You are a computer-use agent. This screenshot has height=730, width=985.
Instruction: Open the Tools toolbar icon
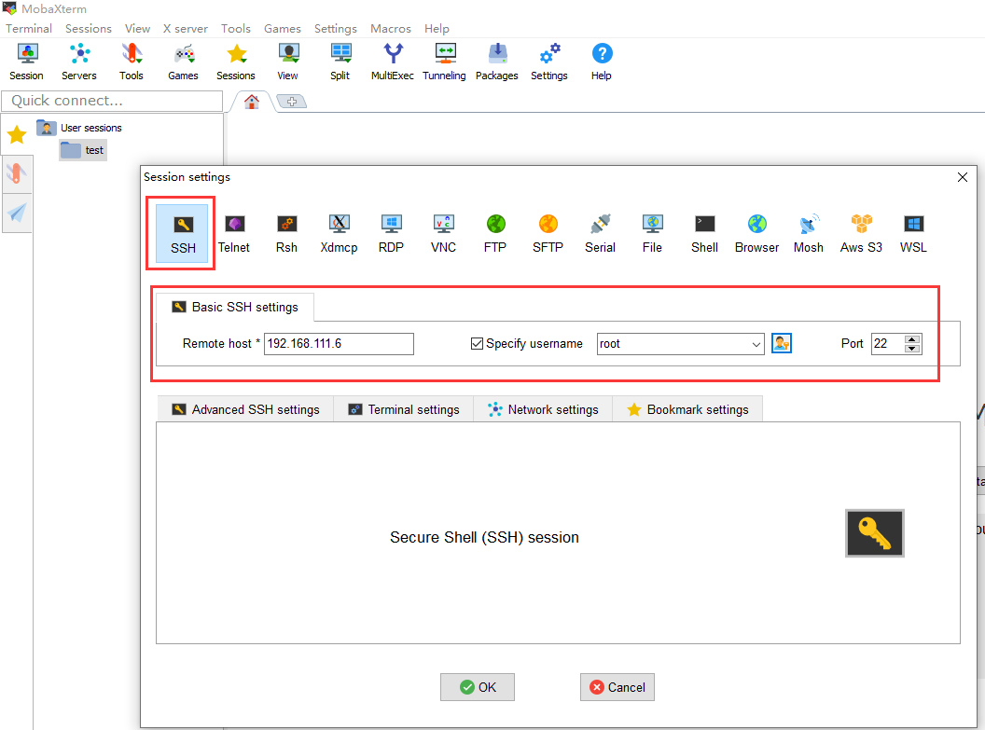(x=132, y=62)
